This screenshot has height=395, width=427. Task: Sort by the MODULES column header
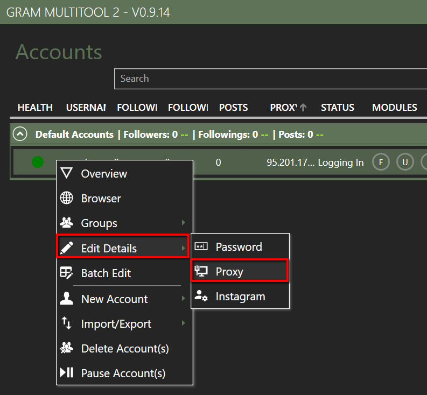tap(395, 108)
